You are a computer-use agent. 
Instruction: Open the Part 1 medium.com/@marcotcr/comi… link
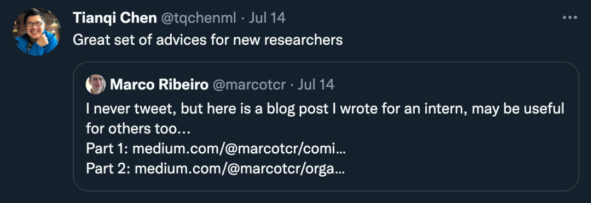point(239,149)
